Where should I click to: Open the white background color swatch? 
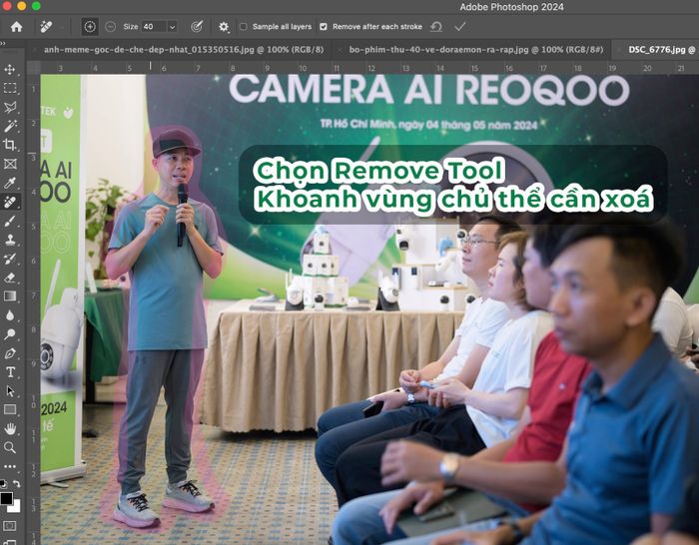[x=16, y=507]
